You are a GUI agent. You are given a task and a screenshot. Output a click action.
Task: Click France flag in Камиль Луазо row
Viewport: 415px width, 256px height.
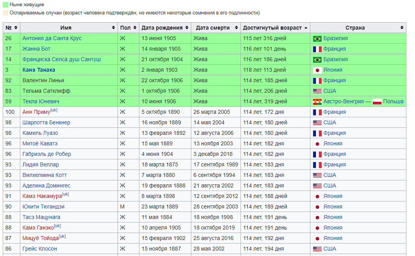coord(317,133)
